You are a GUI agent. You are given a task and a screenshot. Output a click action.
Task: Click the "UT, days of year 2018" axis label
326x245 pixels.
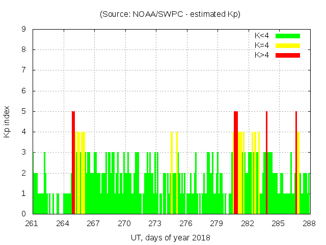click(171, 237)
